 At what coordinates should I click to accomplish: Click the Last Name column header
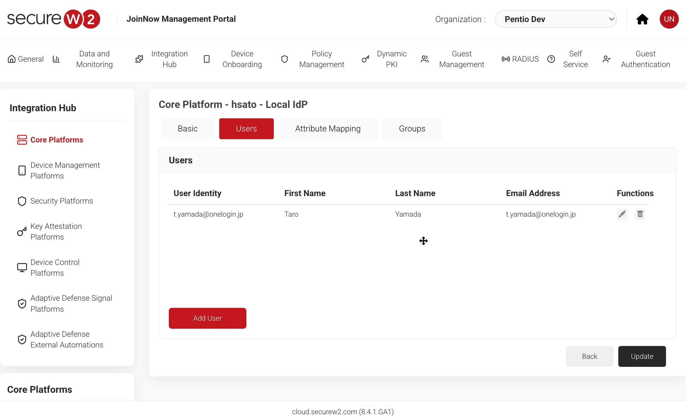pos(415,193)
